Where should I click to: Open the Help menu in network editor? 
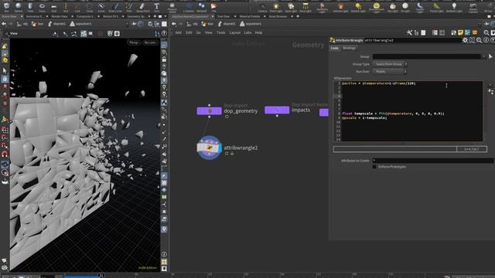click(x=258, y=32)
